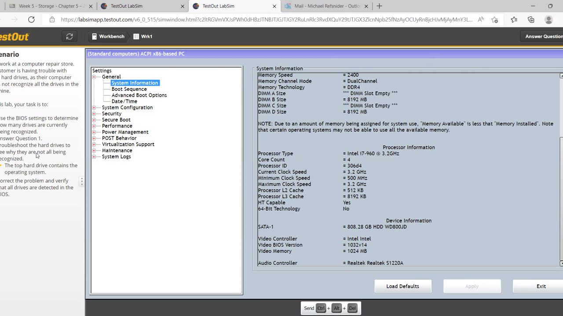Image resolution: width=563 pixels, height=316 pixels.
Task: Click the Apply button
Action: (472, 286)
